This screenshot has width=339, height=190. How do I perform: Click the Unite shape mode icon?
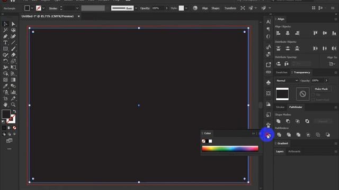[279, 121]
